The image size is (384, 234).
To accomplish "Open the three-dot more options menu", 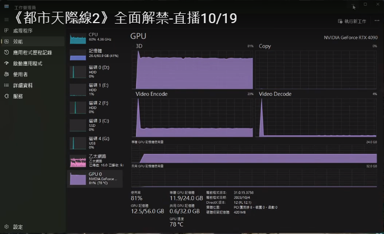I will point(375,22).
